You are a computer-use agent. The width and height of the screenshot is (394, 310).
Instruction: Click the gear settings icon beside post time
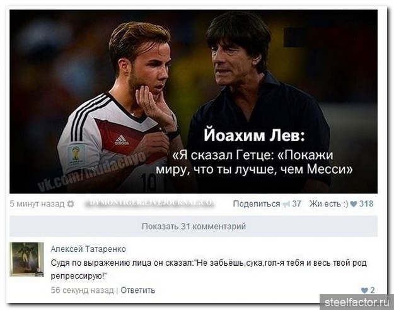pos(71,204)
